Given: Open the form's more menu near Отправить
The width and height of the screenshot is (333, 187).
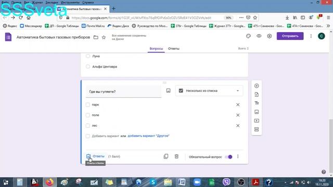Looking at the screenshot, I should coord(311,36).
